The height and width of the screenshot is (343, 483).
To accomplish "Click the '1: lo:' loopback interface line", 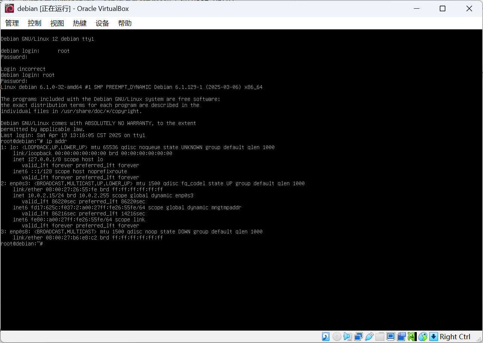I will coord(138,147).
